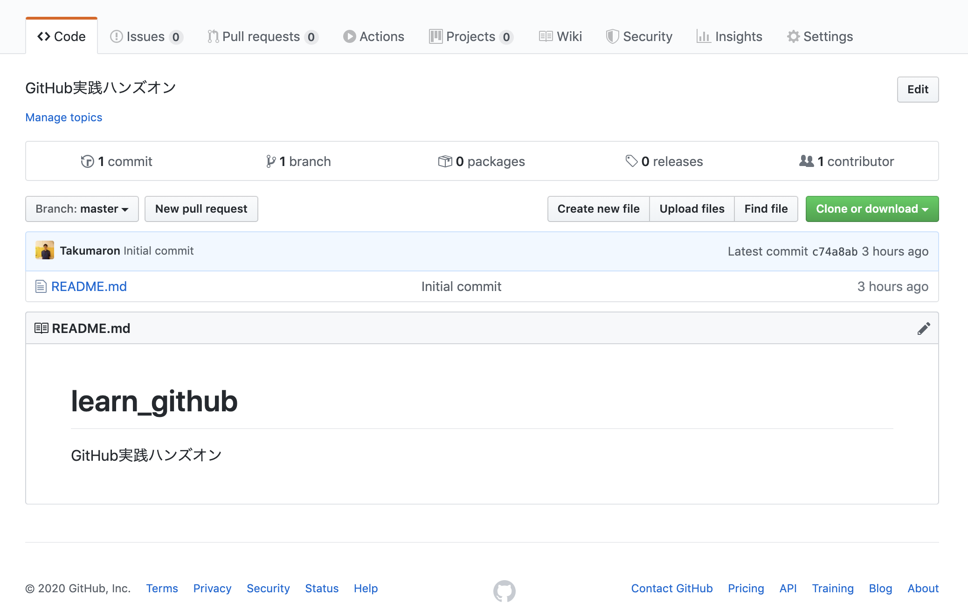Open the Pricing footer link

pyautogui.click(x=746, y=589)
